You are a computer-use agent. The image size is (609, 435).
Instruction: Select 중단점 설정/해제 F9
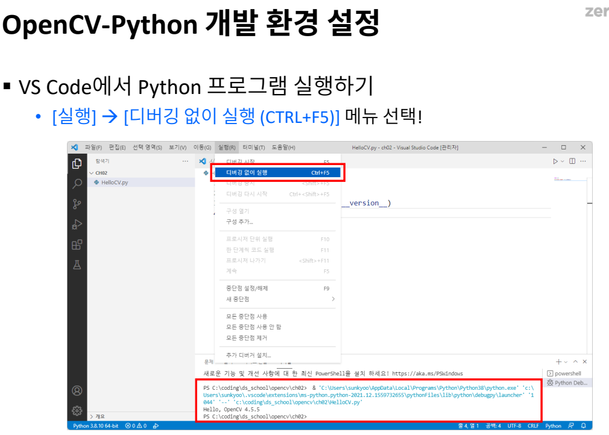click(277, 289)
